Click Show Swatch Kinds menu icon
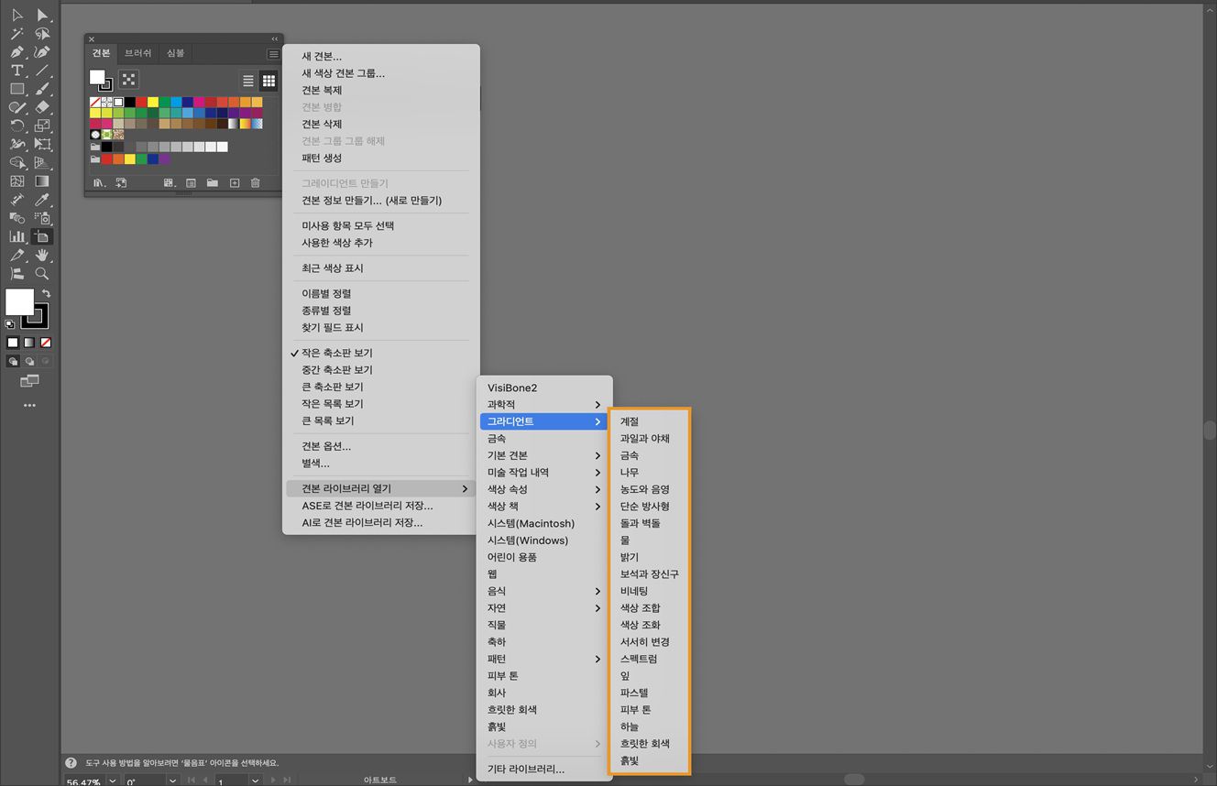Screen dimensions: 1217x786 (169, 183)
